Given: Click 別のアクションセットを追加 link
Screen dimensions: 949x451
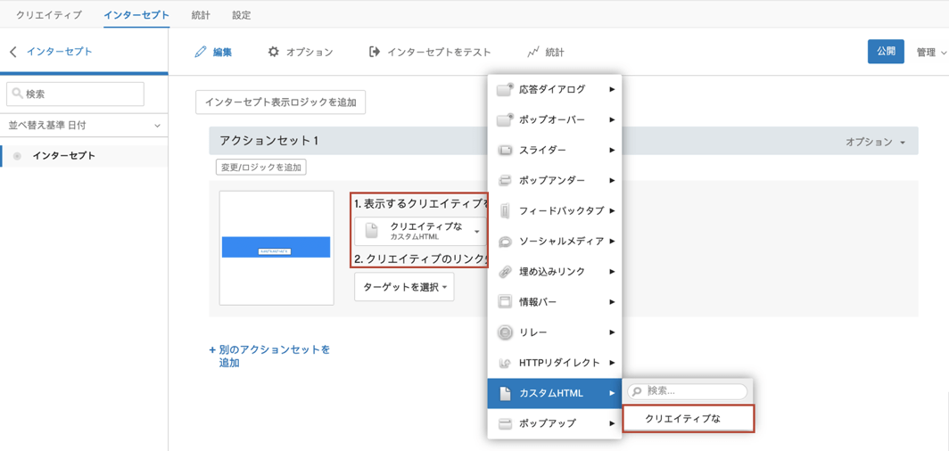Looking at the screenshot, I should pyautogui.click(x=270, y=357).
